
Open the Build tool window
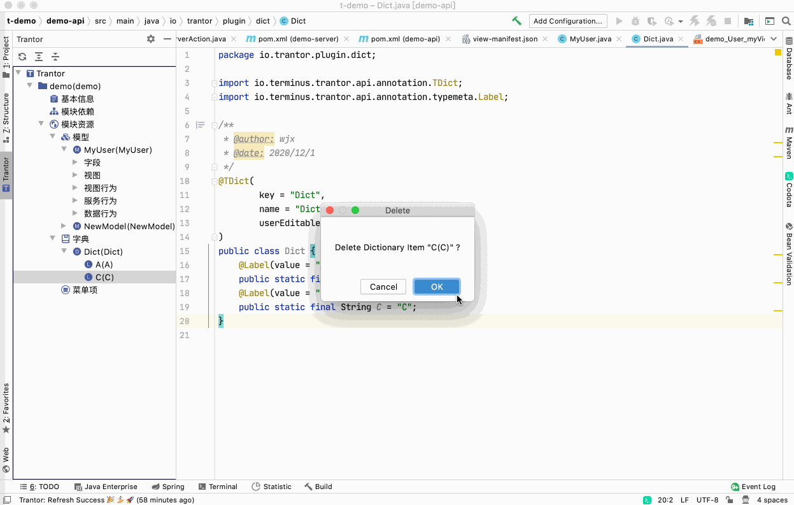318,487
